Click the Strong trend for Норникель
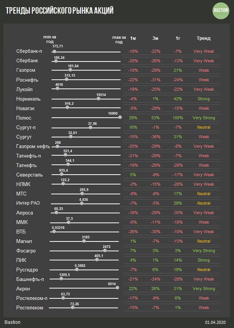234x328 pixels. pos(204,99)
